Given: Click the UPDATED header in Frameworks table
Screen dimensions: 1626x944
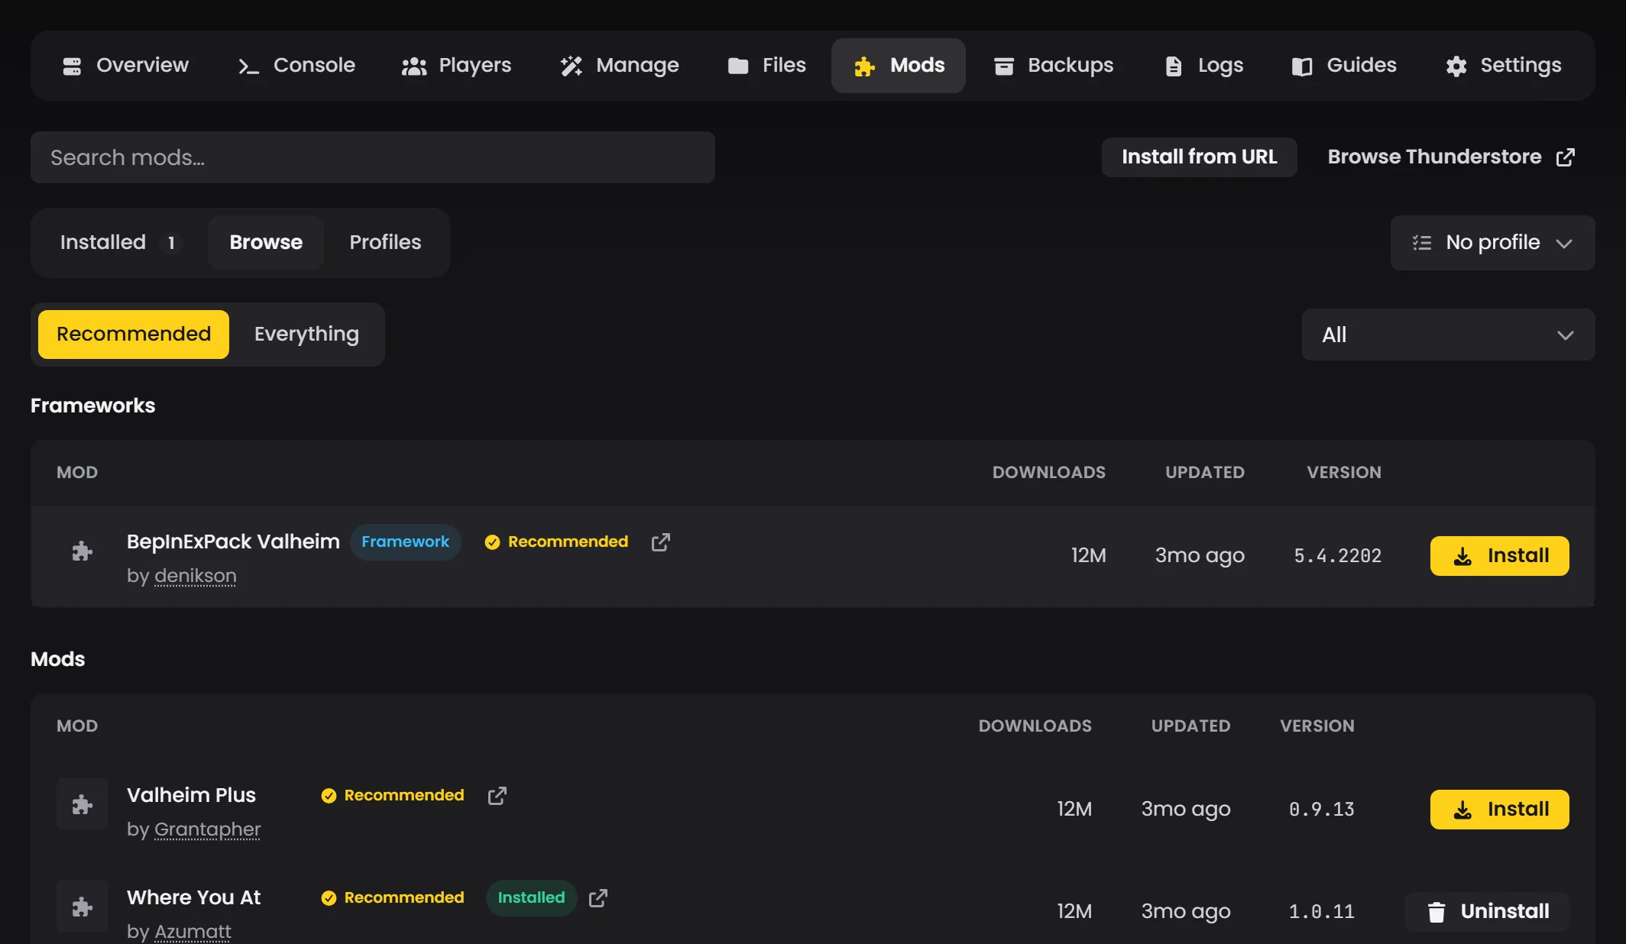Looking at the screenshot, I should [x=1204, y=473].
